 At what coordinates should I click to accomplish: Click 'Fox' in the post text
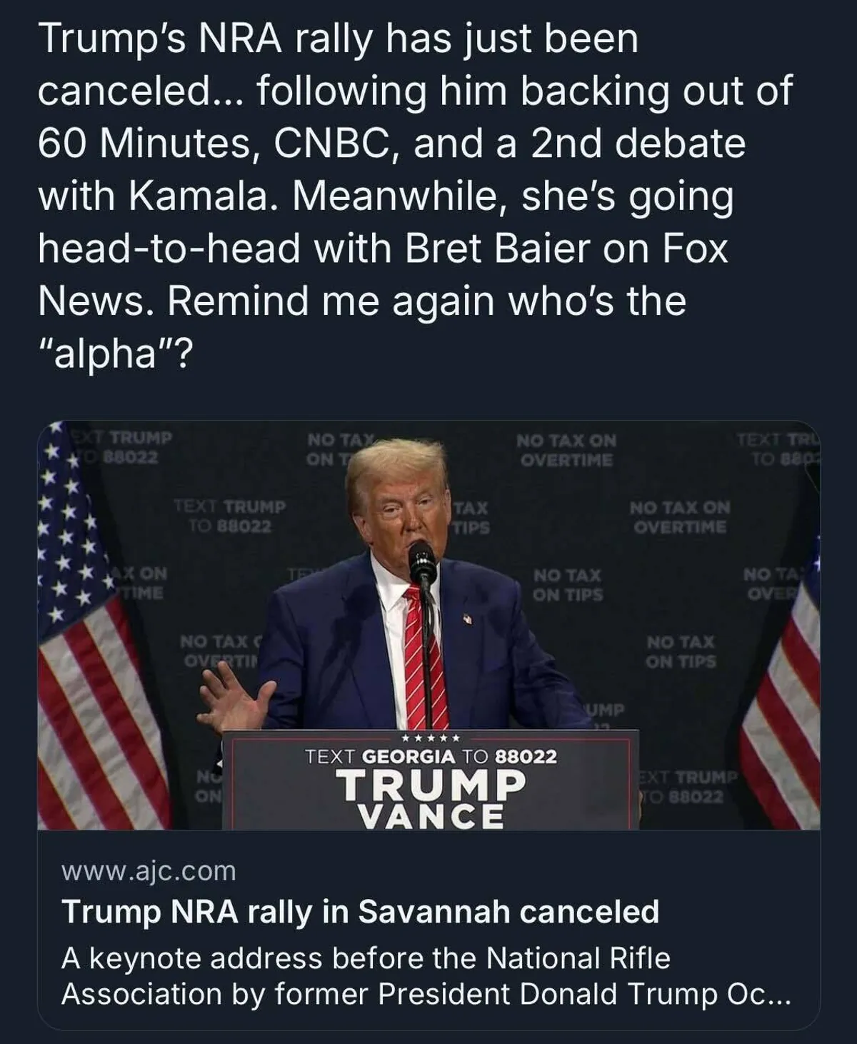click(x=696, y=248)
